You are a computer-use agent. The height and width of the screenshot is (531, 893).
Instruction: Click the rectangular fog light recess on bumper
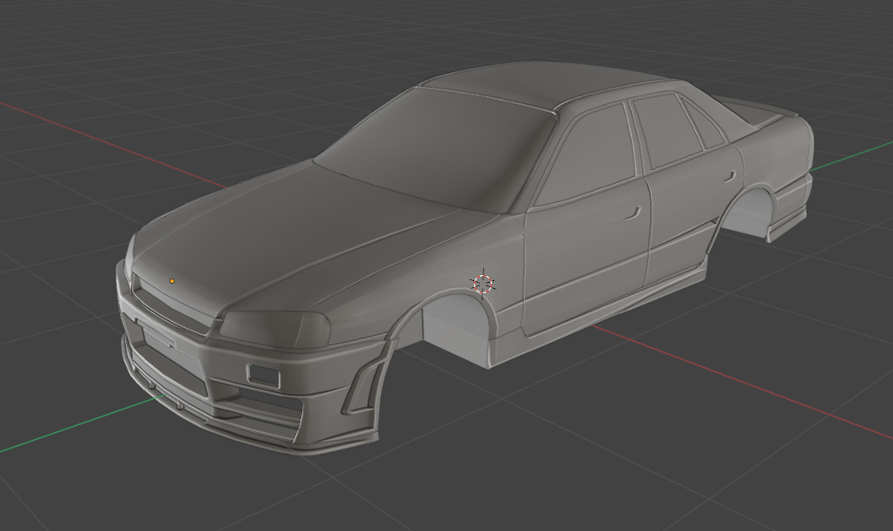coord(263,375)
